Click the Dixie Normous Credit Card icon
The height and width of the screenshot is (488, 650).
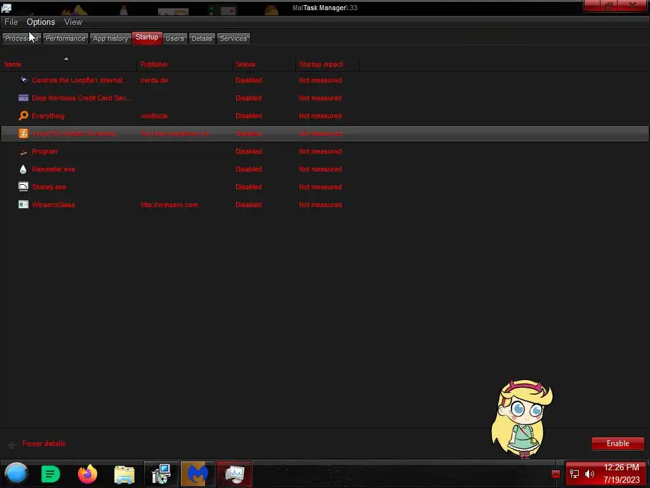23,98
